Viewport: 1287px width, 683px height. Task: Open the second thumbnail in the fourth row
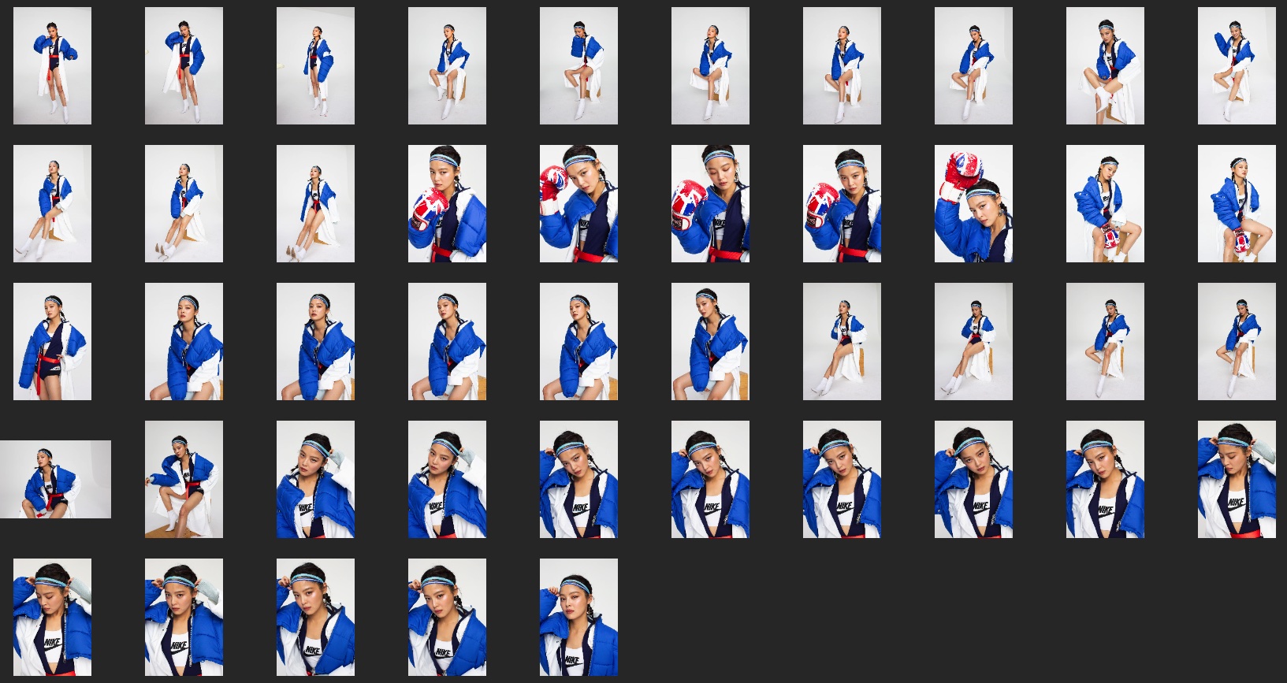point(184,479)
